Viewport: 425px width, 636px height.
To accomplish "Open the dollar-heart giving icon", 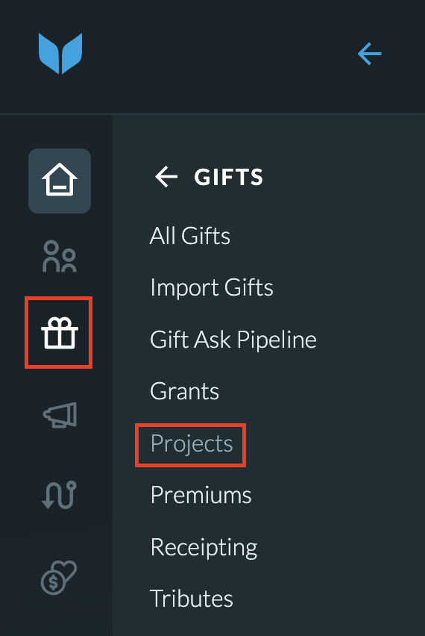I will click(59, 577).
